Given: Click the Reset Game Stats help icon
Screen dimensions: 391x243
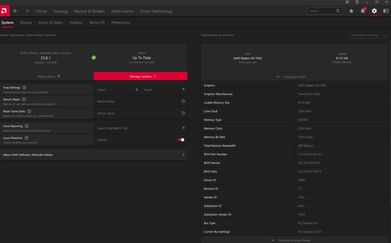Looking at the screenshot, I should (x=29, y=112).
